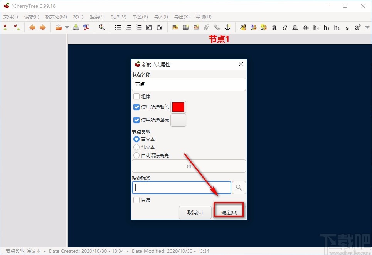
Task: Uncheck the 使用所选图标 checkbox
Action: (136, 120)
